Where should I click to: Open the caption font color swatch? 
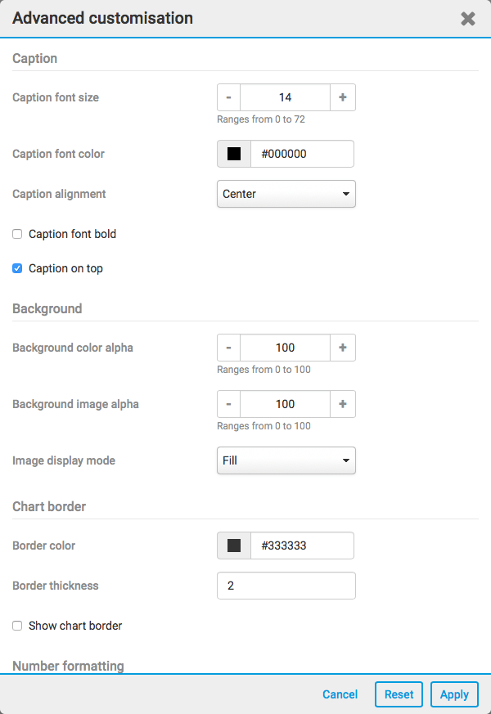[234, 154]
